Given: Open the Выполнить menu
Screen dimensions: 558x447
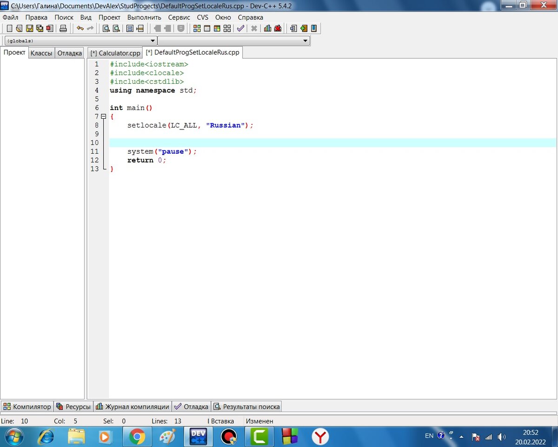Looking at the screenshot, I should tap(145, 17).
